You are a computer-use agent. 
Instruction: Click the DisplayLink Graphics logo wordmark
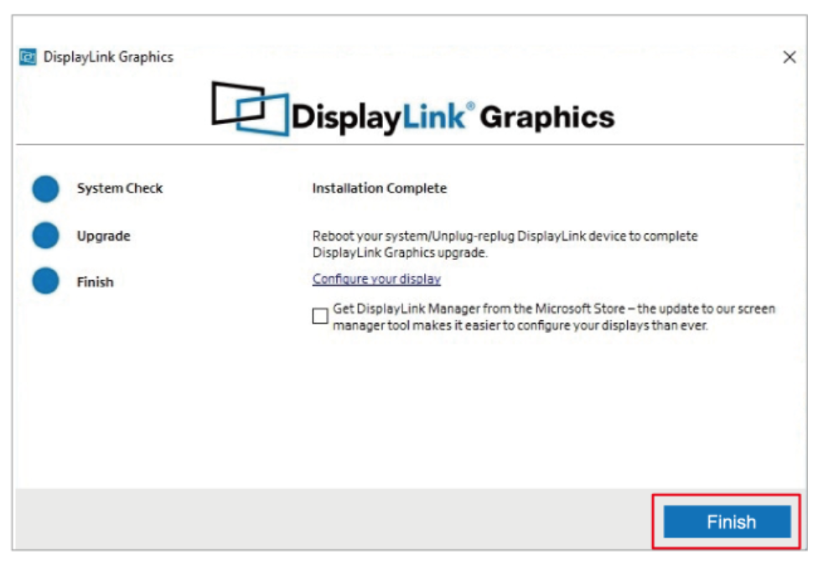(x=453, y=117)
